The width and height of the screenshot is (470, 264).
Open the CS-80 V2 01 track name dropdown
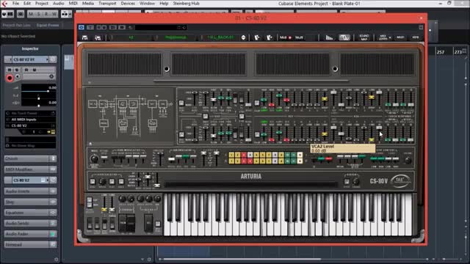tap(30, 59)
